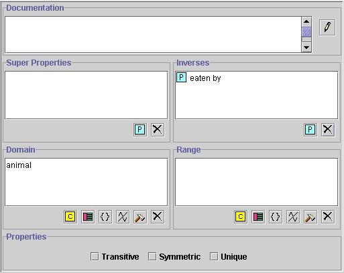Add an inverse property with P button
The height and width of the screenshot is (273, 344).
(x=310, y=130)
